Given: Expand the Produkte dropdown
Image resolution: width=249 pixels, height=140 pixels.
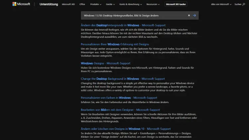Looking at the screenshot, I should click(x=96, y=4).
